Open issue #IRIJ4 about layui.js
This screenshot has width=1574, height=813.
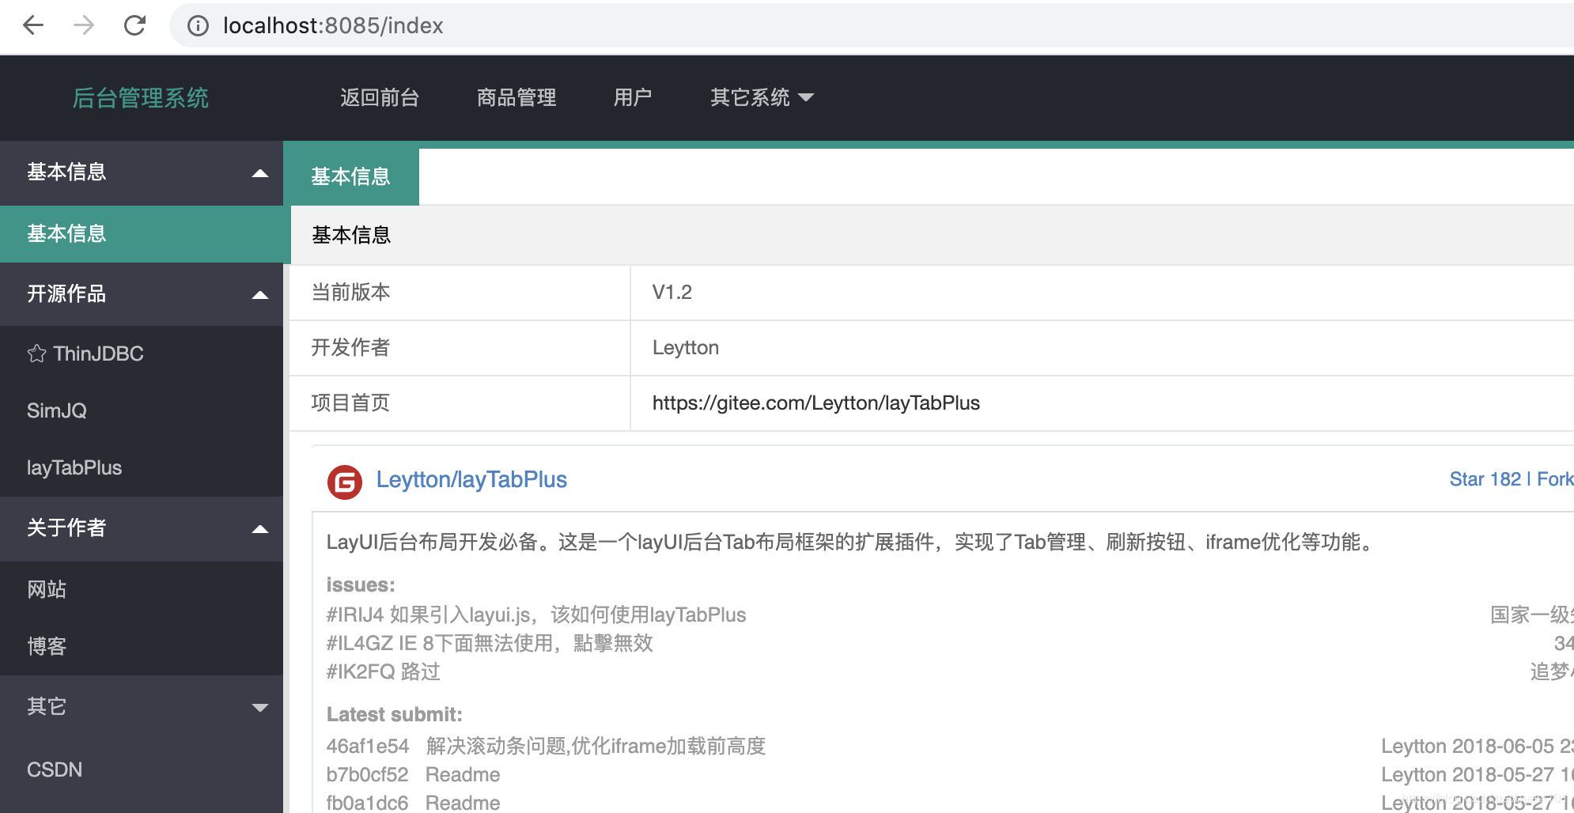click(536, 614)
